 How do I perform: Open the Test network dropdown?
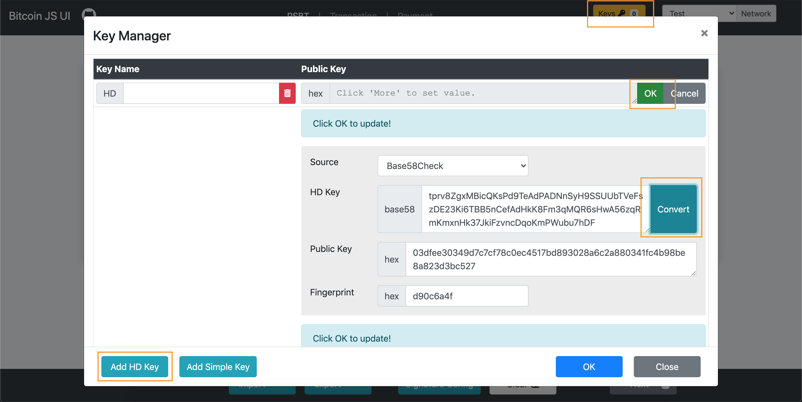699,14
